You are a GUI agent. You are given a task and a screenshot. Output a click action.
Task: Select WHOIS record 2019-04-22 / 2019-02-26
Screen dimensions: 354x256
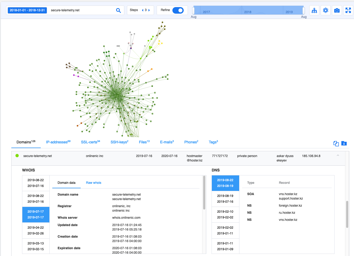[36, 231]
